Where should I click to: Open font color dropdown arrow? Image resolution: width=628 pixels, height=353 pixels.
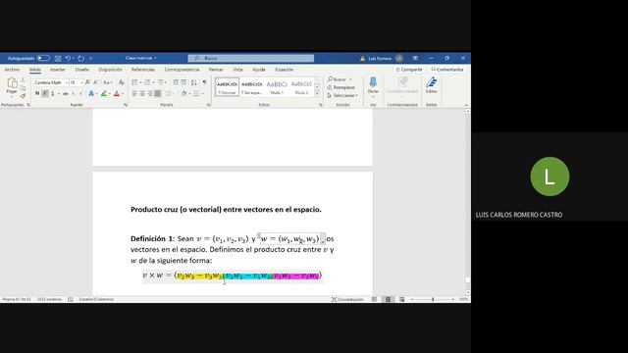122,94
